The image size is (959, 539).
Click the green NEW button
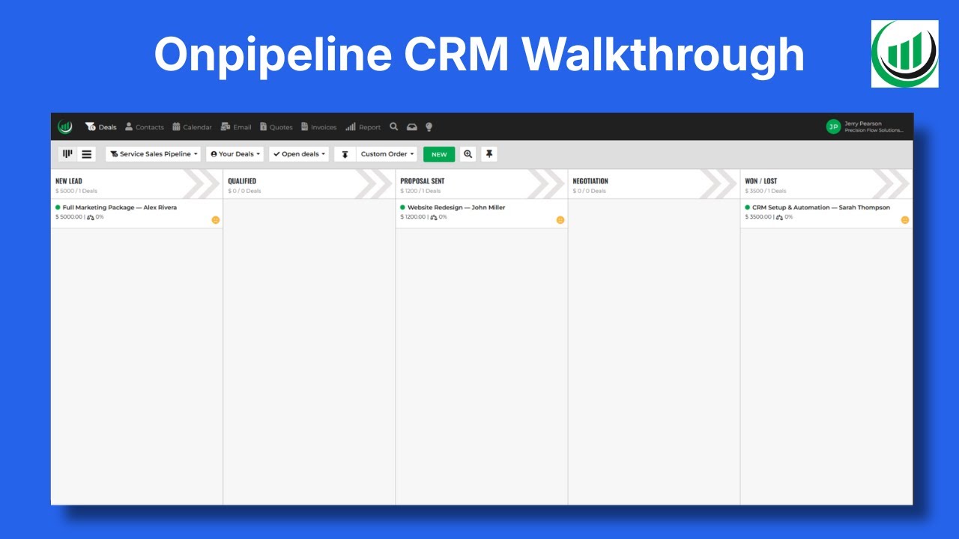click(x=439, y=154)
